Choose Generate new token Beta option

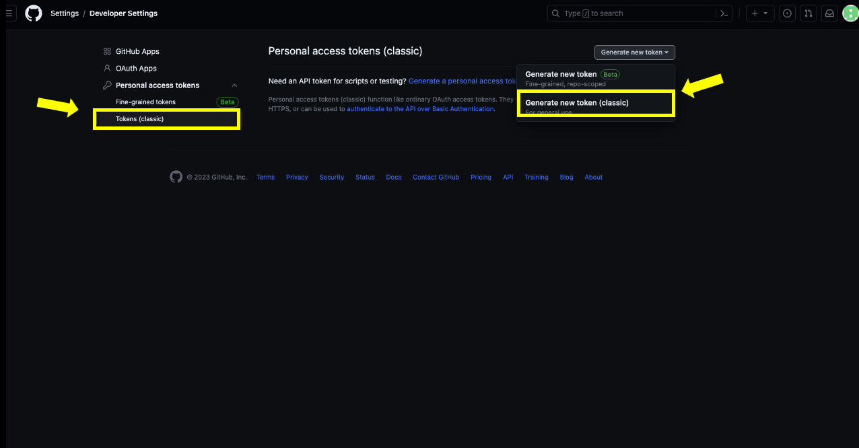pos(596,78)
